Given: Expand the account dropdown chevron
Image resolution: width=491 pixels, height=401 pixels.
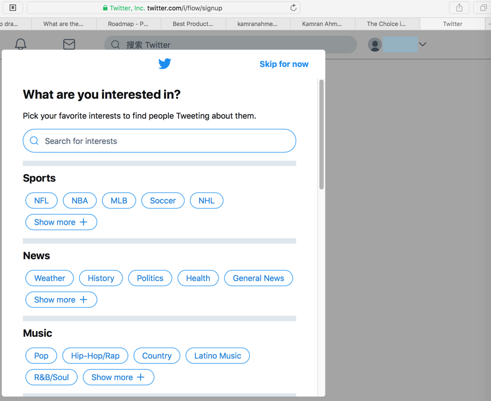Looking at the screenshot, I should tap(422, 44).
